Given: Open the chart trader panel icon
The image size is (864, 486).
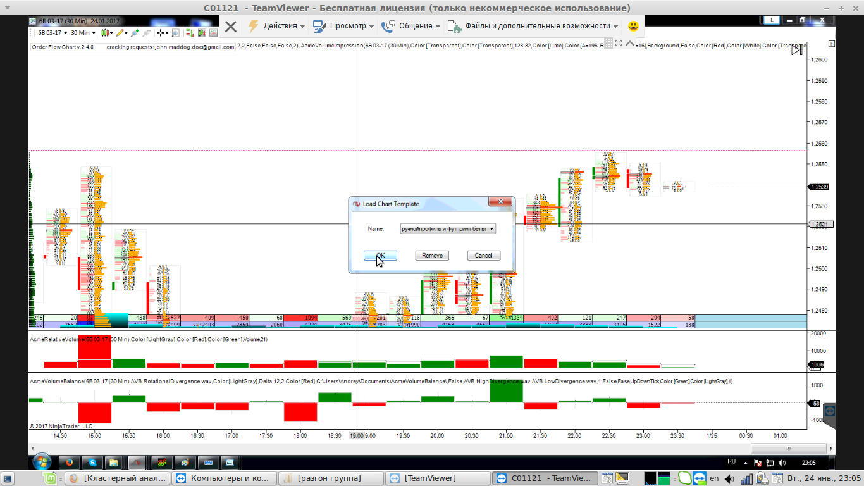Looking at the screenshot, I should 189,32.
